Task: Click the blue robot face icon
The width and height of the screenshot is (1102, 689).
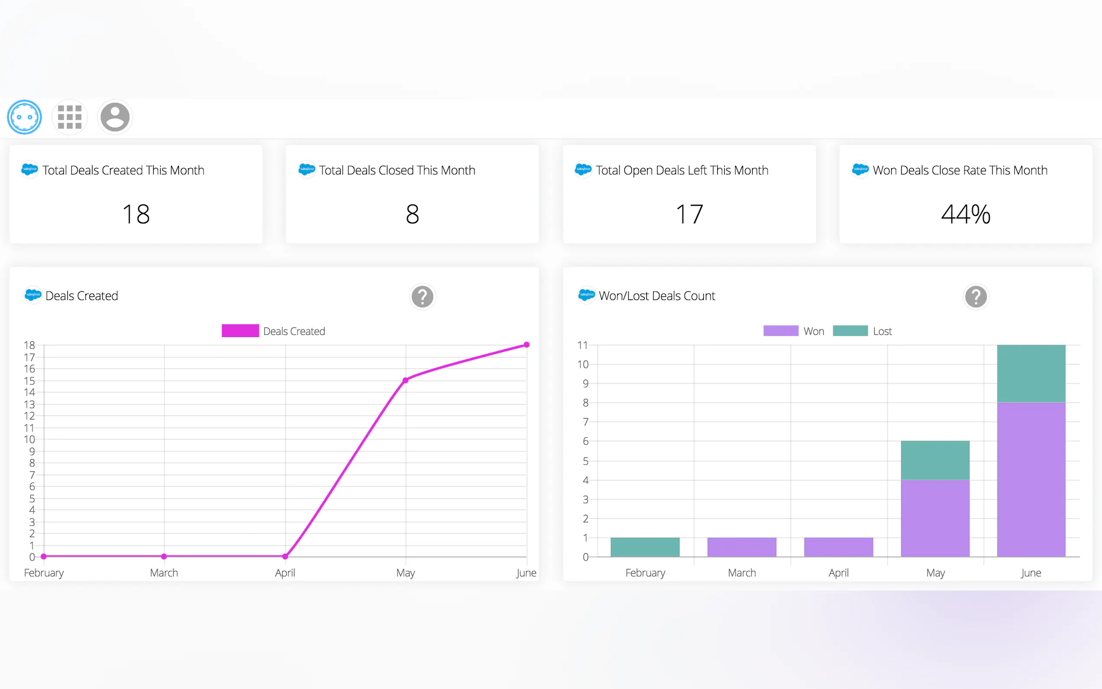Action: pos(25,117)
